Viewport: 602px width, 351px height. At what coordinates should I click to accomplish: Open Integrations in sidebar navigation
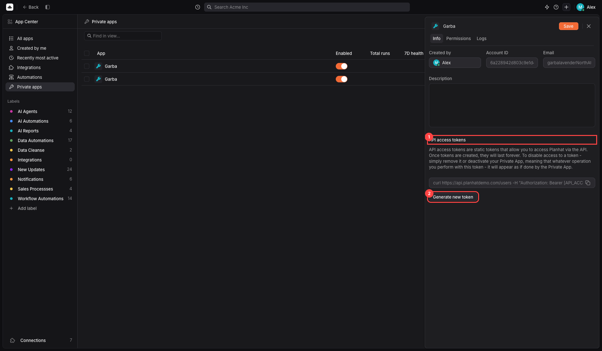coord(40,67)
